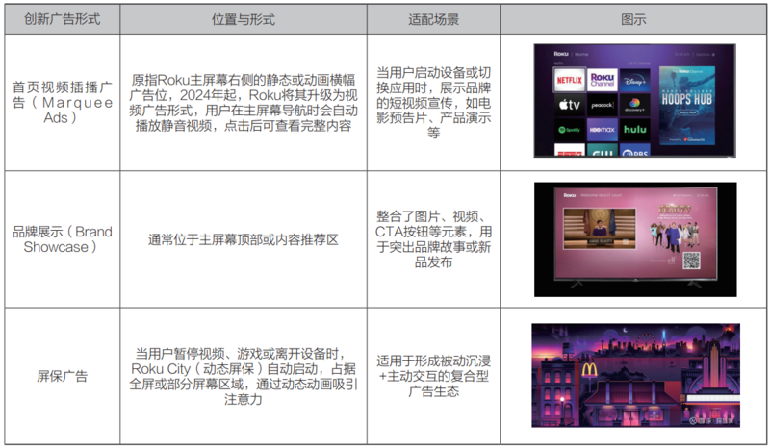This screenshot has width=770, height=448.
Task: Open the Apple TV tile
Action: click(x=569, y=104)
